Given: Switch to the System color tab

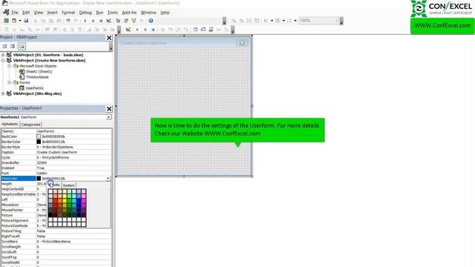Looking at the screenshot, I should [69, 185].
